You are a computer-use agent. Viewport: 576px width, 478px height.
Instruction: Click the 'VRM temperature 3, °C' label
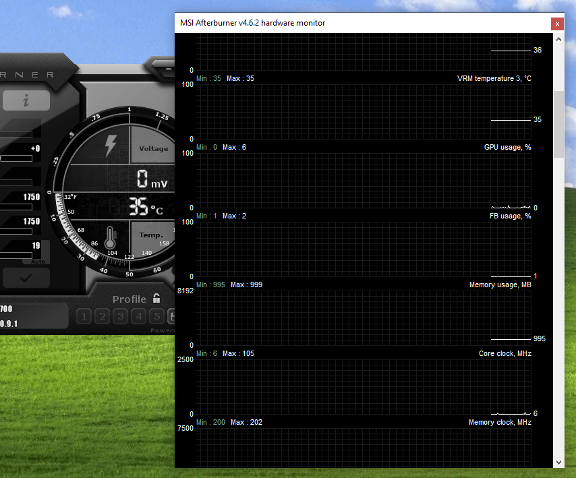pos(494,78)
